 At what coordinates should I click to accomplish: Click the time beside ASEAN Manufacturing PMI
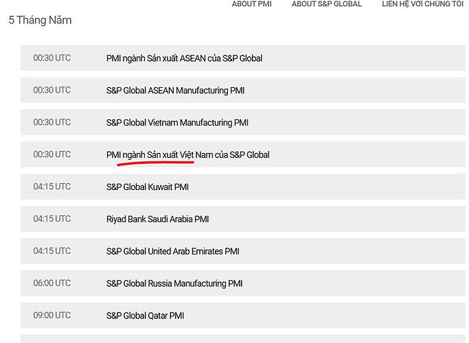[x=52, y=91]
